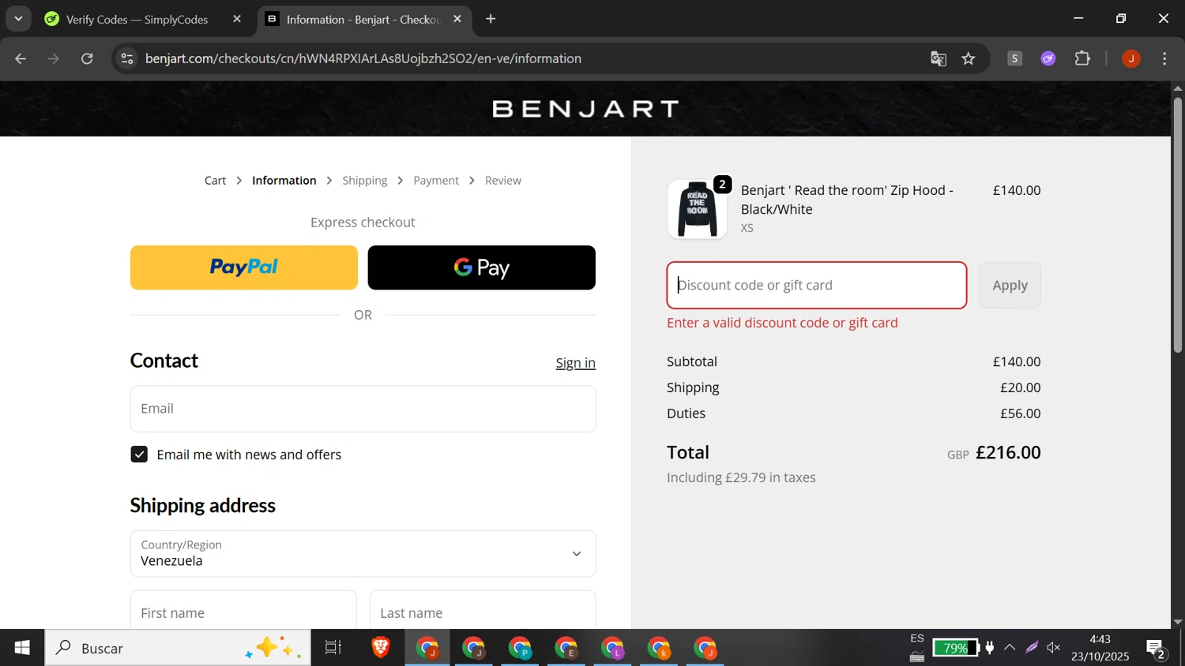This screenshot has width=1185, height=666.
Task: Click the page vertical scrollbar
Action: (x=1178, y=225)
